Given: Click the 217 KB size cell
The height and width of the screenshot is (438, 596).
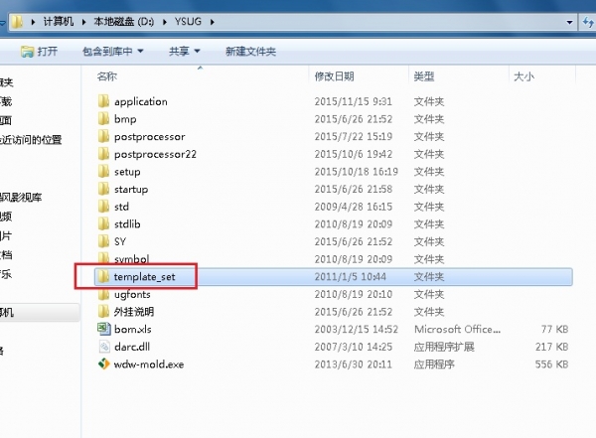Looking at the screenshot, I should (551, 347).
